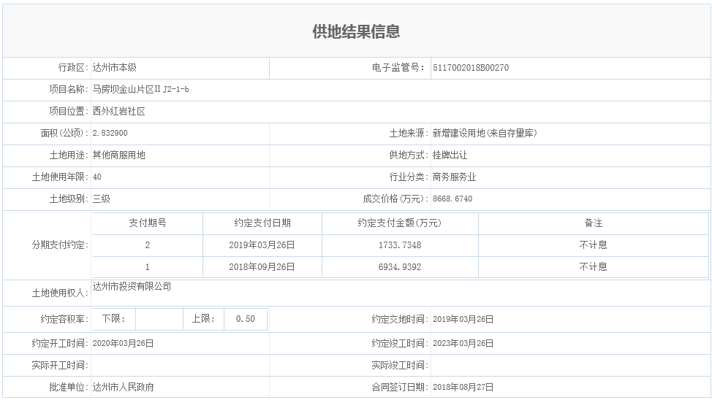Click the 实际开工时间 label
The image size is (712, 400).
pos(60,365)
